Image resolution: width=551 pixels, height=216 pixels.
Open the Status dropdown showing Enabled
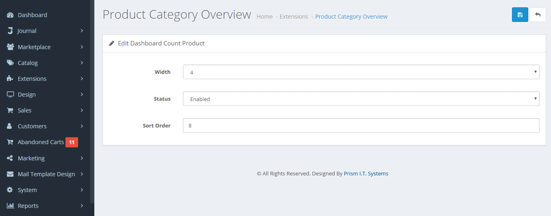coord(361,99)
